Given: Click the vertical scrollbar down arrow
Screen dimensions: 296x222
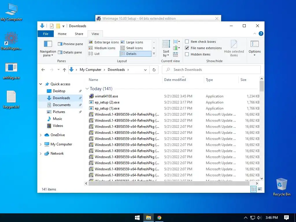Looking at the screenshot, I should (x=262, y=179).
